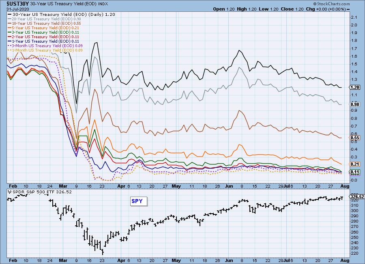Viewport: 365px width, 264px height.
Task: Click the Open 1.20 value in header
Action: coord(224,9)
